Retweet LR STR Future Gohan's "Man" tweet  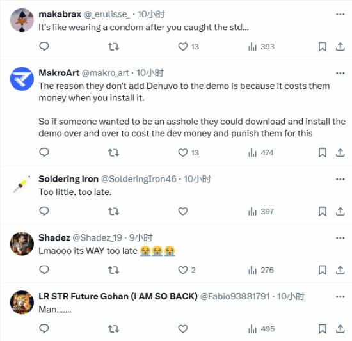click(113, 329)
